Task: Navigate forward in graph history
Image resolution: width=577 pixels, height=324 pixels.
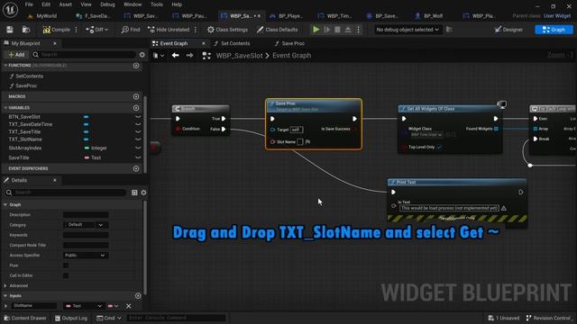Action: tap(189, 56)
